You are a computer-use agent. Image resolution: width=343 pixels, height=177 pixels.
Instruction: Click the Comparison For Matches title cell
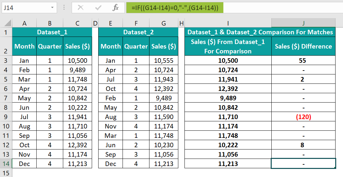click(260, 32)
